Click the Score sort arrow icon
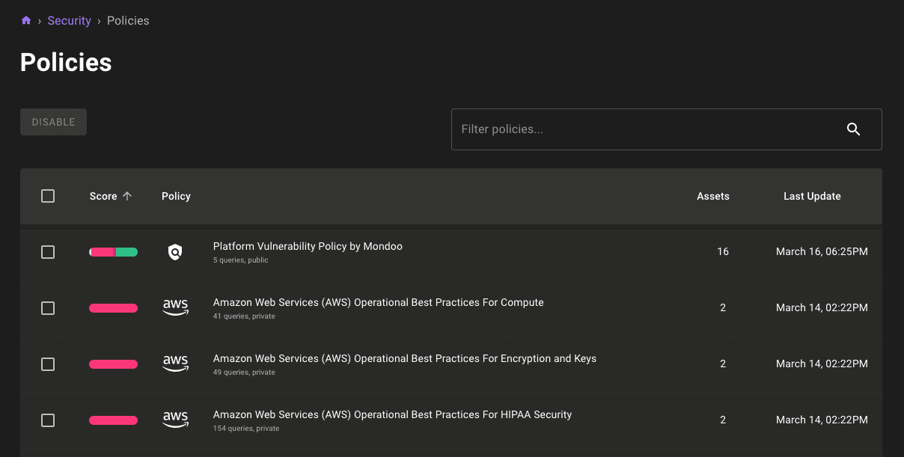This screenshot has width=904, height=457. pyautogui.click(x=127, y=196)
